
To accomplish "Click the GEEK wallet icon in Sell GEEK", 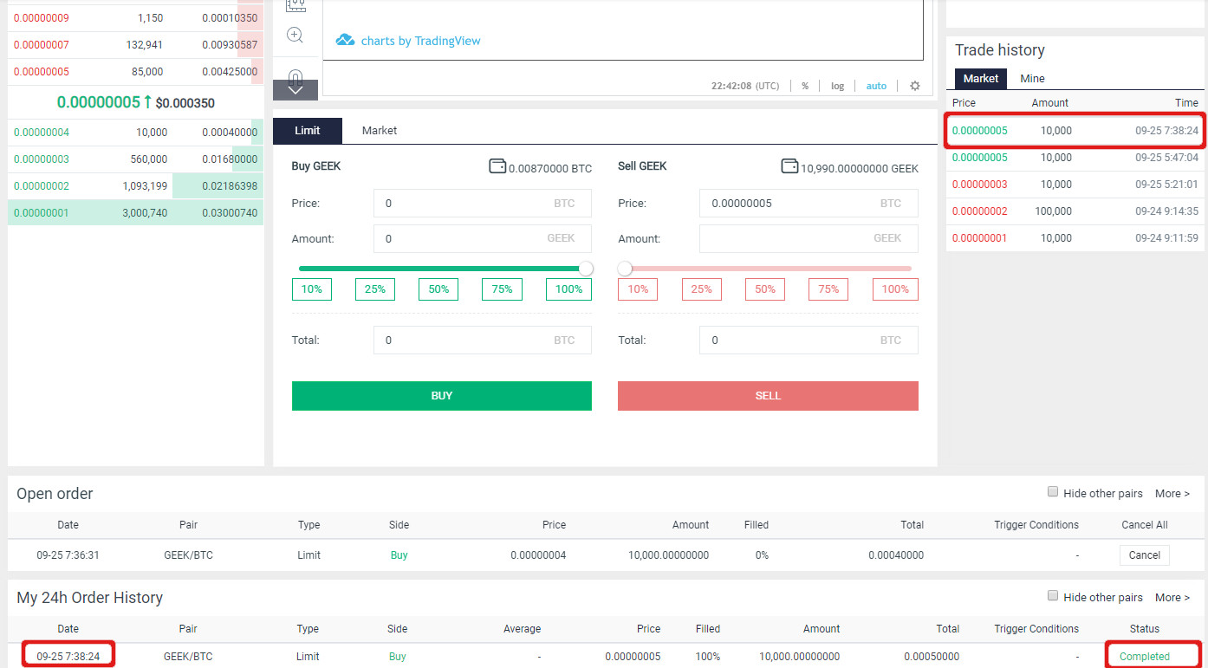I will pos(789,166).
